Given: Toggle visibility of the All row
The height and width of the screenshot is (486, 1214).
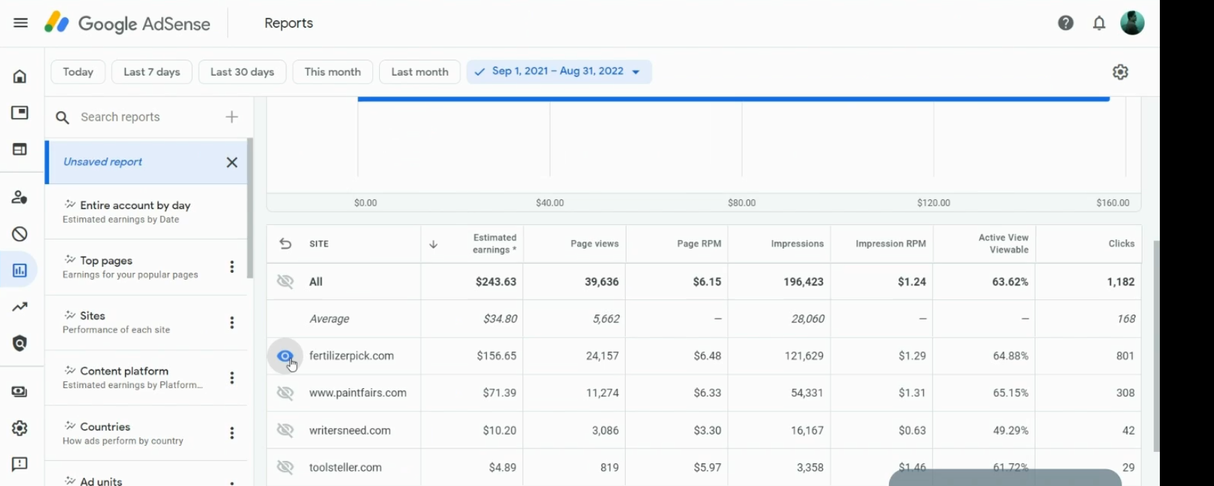Looking at the screenshot, I should pyautogui.click(x=285, y=281).
